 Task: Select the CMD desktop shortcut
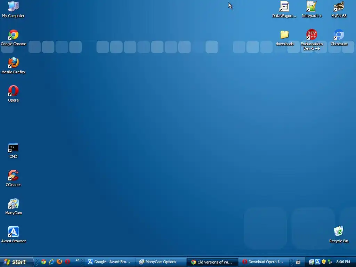pos(14,151)
